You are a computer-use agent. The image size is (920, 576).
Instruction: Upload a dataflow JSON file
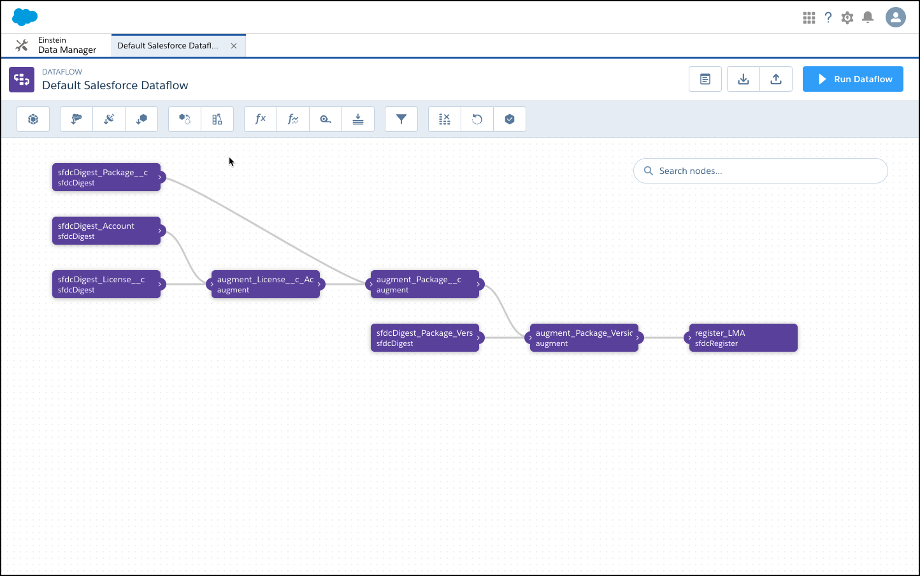click(x=776, y=79)
